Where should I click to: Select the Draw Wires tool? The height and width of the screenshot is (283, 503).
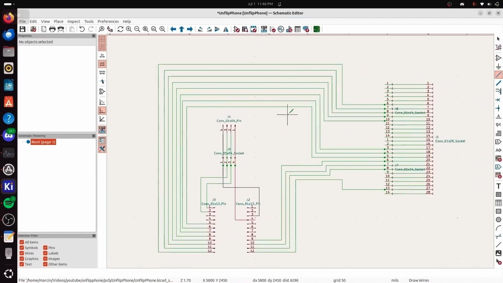[x=499, y=75]
